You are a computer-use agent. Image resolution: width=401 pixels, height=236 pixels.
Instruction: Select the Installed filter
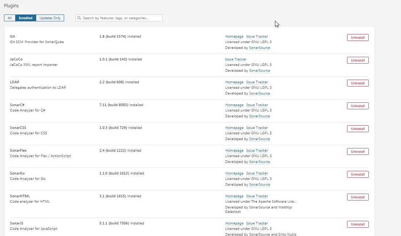[26, 18]
